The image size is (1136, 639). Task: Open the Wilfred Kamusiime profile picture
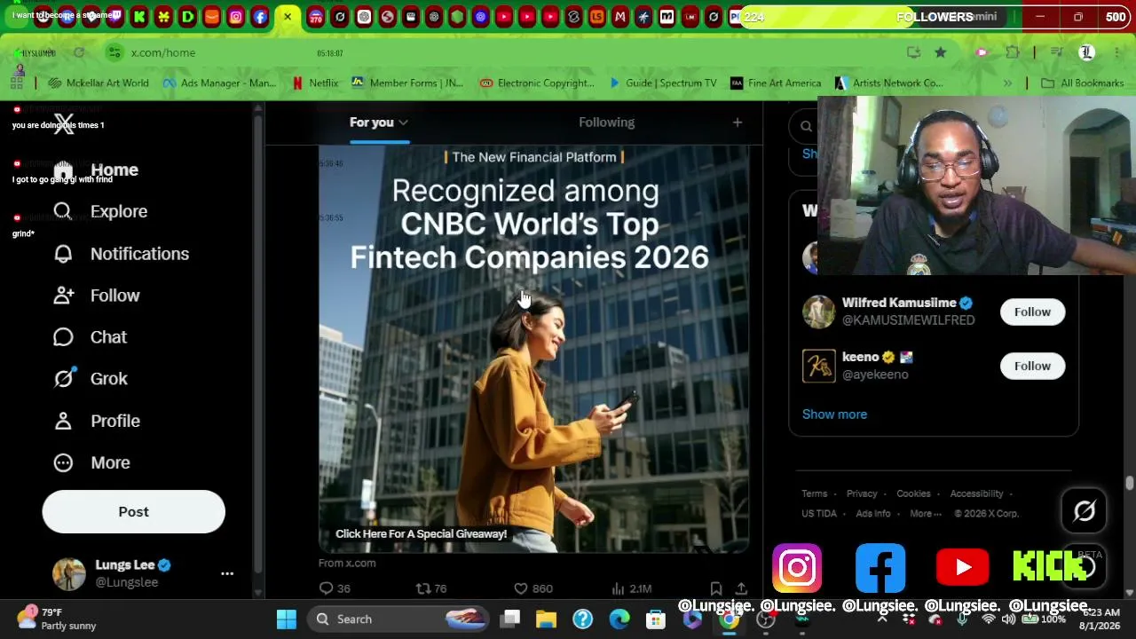point(818,312)
